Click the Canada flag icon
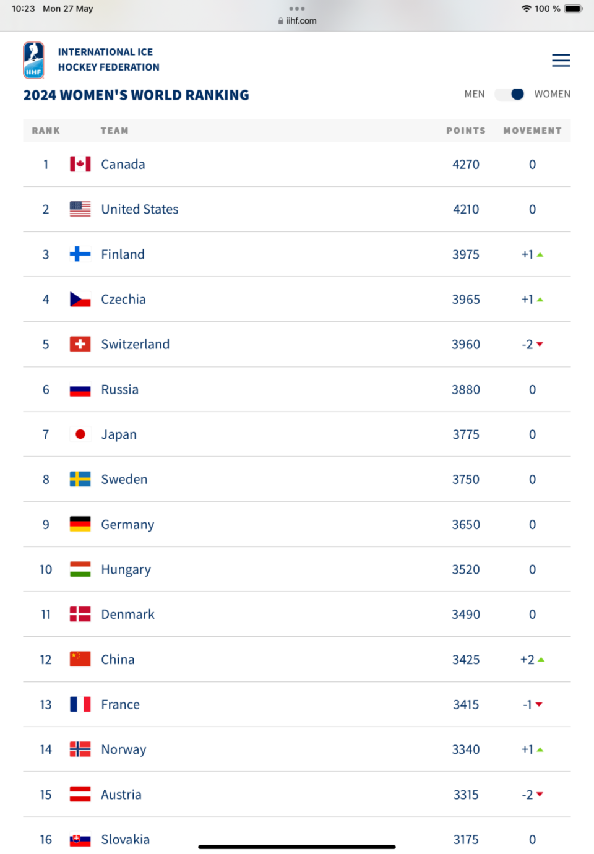 coord(80,164)
